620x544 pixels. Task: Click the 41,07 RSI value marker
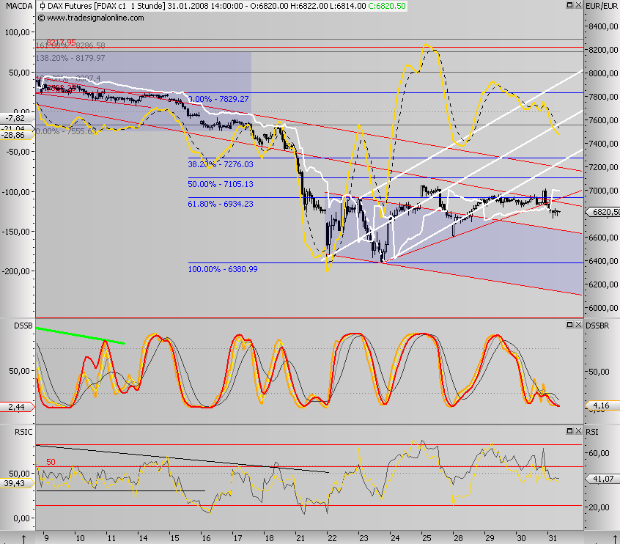click(x=602, y=479)
